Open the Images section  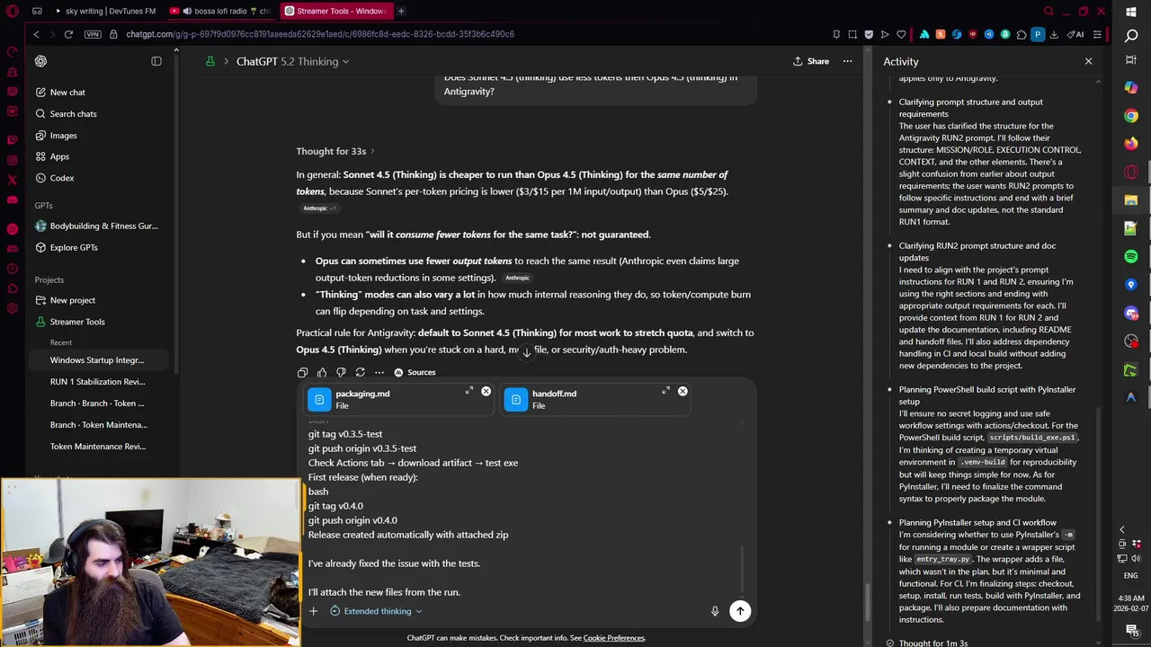tap(63, 136)
